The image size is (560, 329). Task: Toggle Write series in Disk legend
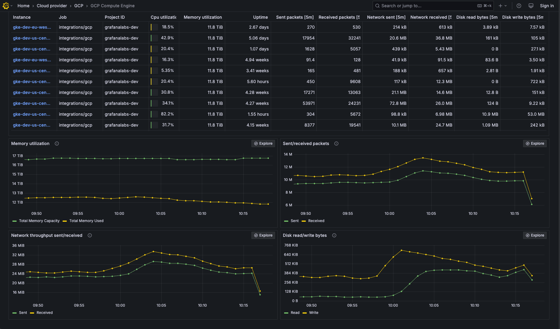(311, 313)
